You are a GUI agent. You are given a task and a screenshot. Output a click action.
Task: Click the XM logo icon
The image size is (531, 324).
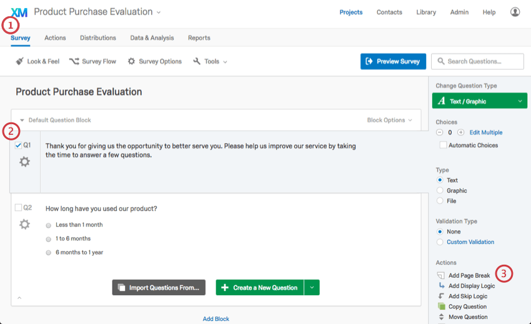pyautogui.click(x=19, y=12)
